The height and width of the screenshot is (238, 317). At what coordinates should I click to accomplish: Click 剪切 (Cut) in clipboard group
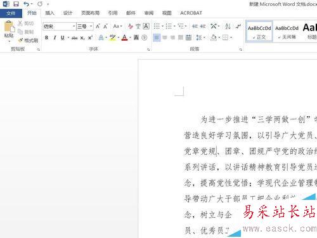(26, 23)
